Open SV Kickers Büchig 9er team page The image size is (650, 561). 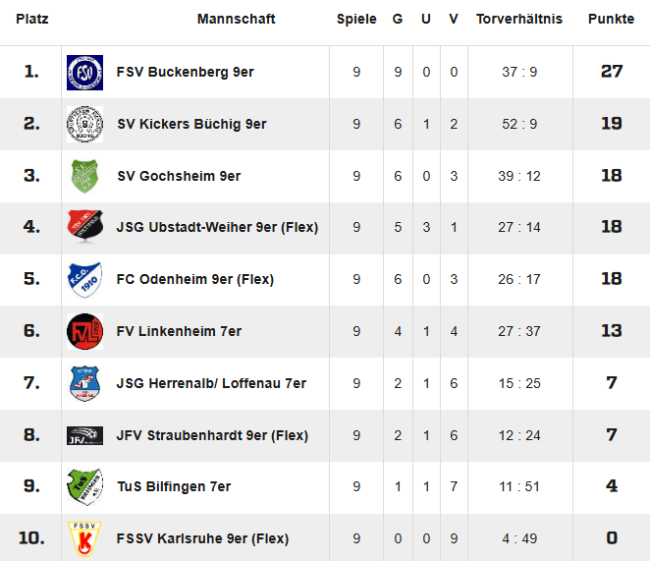pyautogui.click(x=191, y=124)
